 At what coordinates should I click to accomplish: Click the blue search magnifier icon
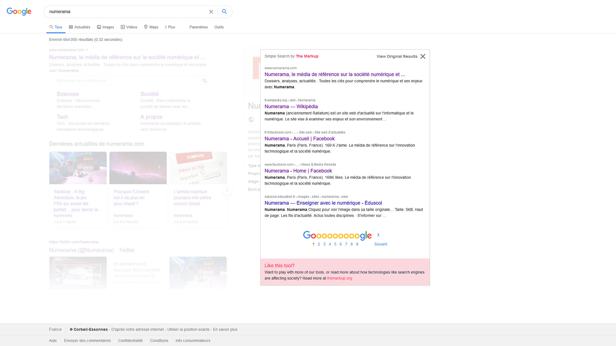(x=225, y=12)
